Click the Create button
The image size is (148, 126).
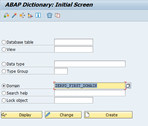click(x=108, y=115)
